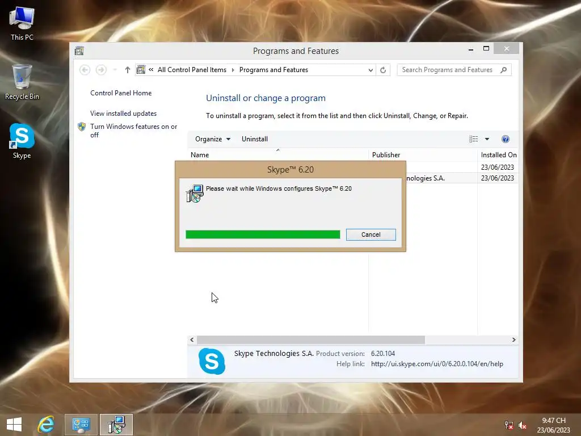
Task: Sort by the Name column header
Action: tap(278, 155)
